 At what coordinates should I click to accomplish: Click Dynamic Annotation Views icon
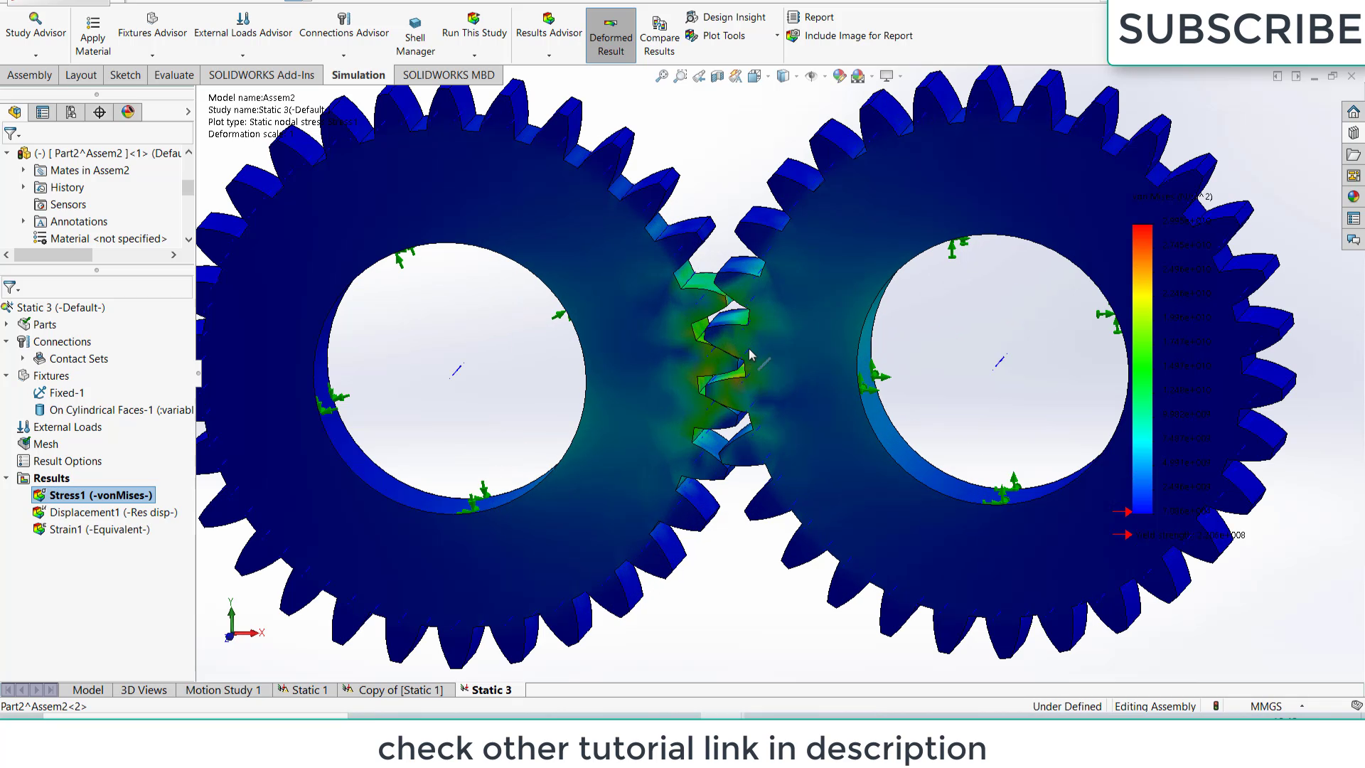[x=736, y=76]
